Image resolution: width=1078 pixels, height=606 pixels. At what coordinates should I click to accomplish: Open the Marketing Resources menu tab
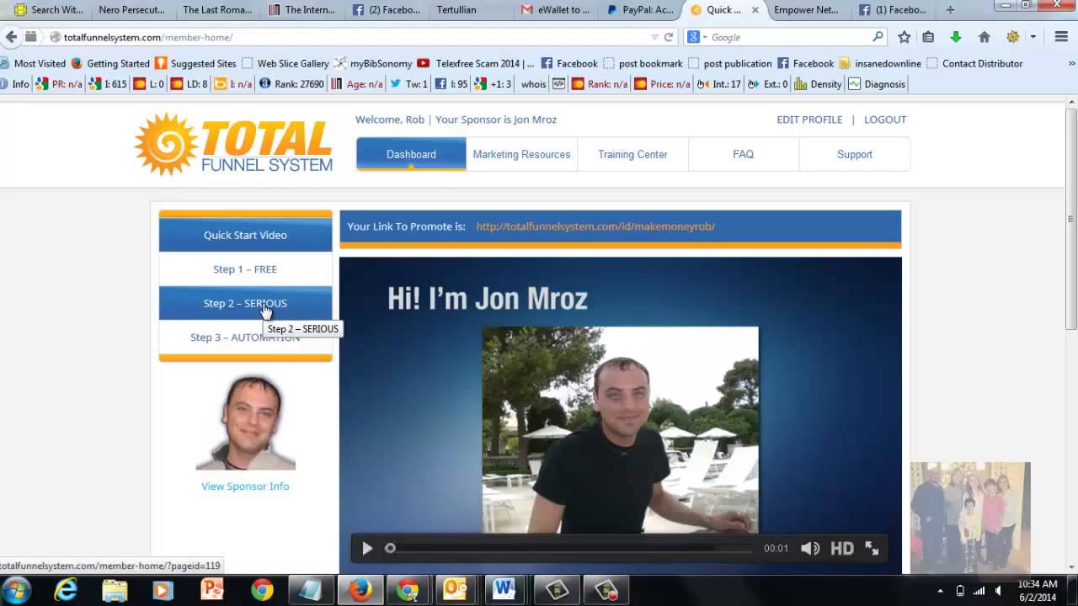(521, 154)
